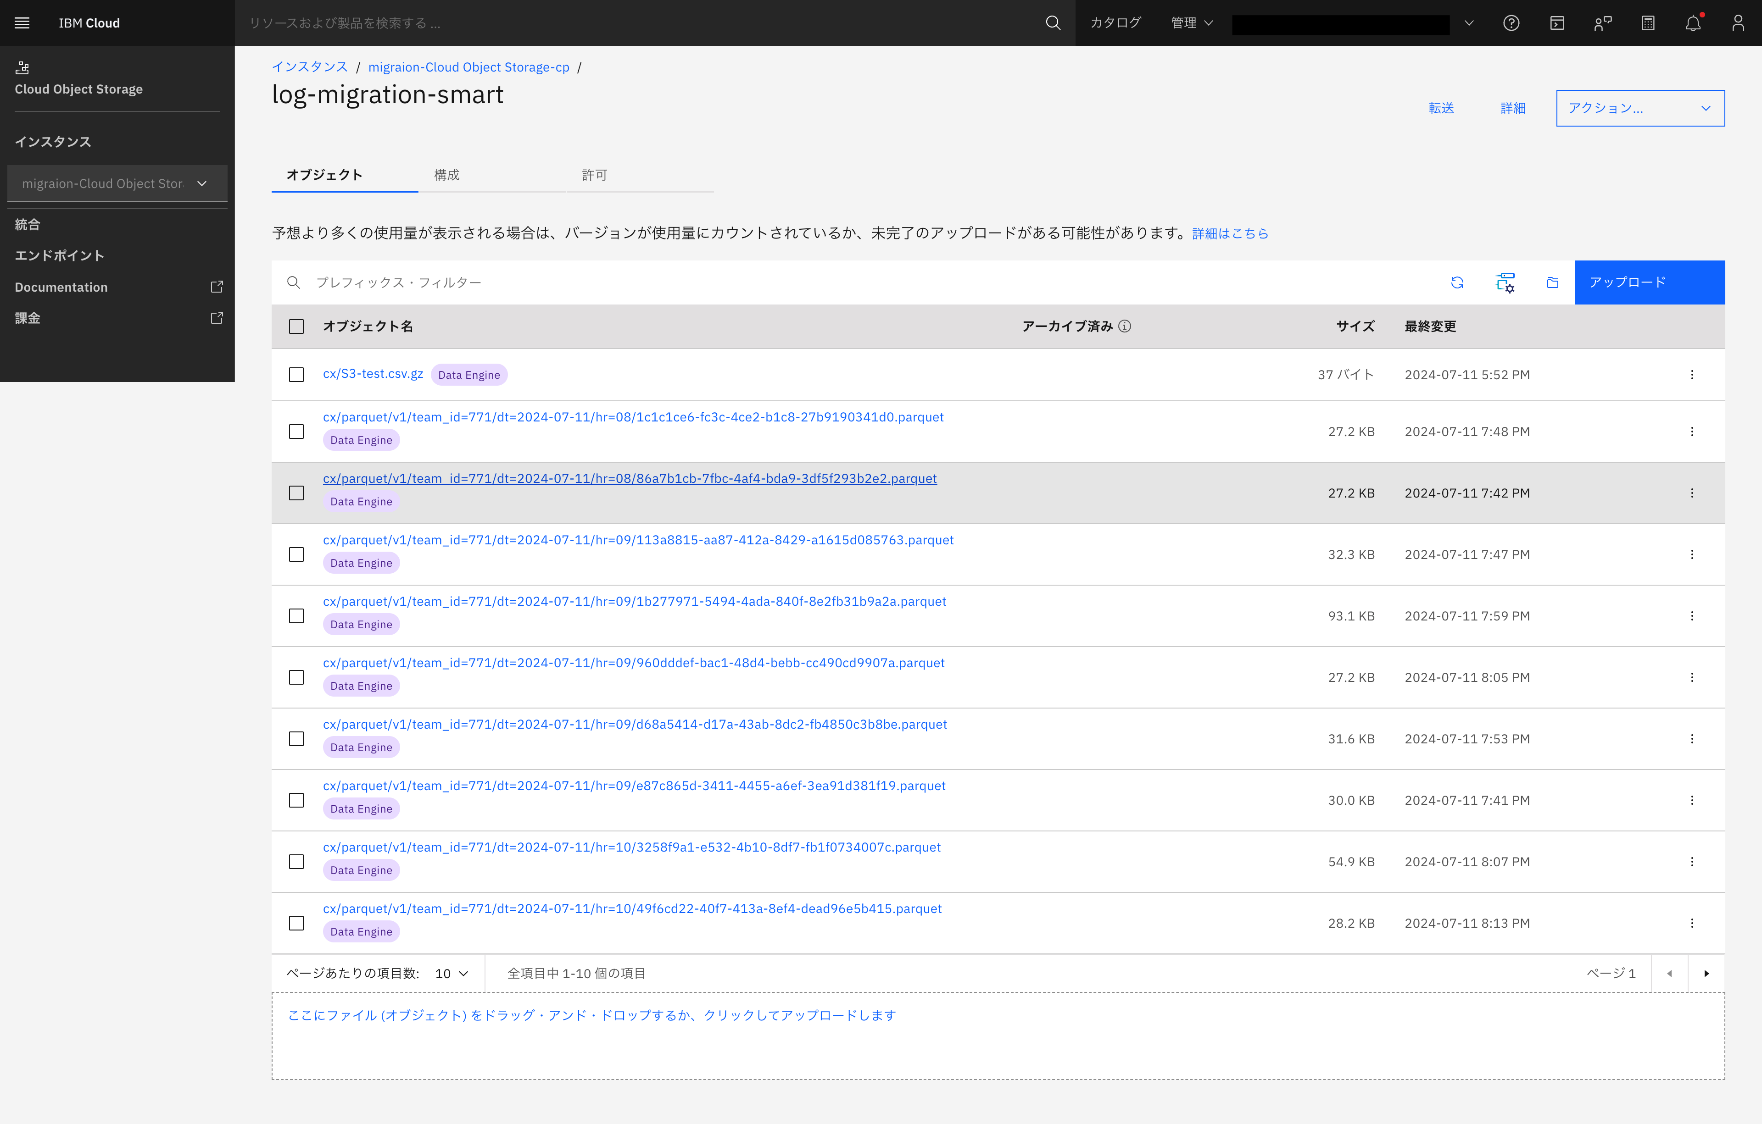Switch to the 構成 tab
Image resolution: width=1762 pixels, height=1124 pixels.
tap(448, 175)
